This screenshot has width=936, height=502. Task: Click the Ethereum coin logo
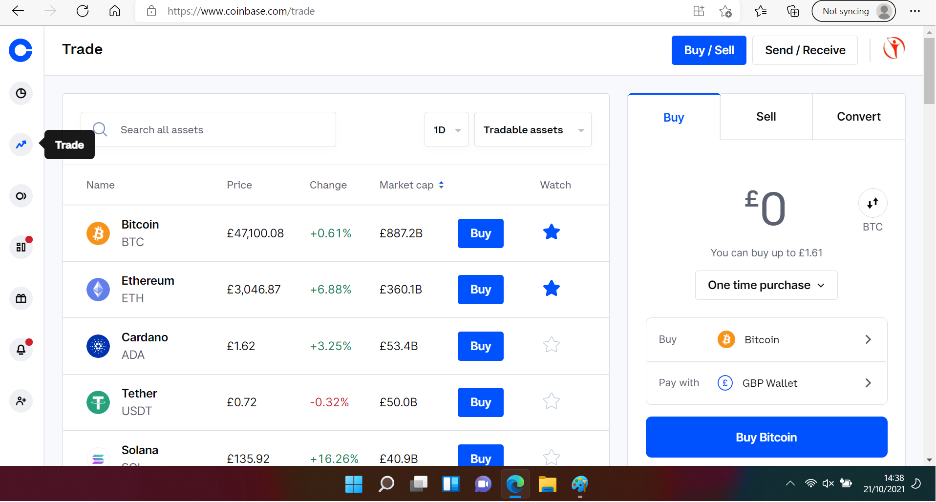tap(98, 290)
